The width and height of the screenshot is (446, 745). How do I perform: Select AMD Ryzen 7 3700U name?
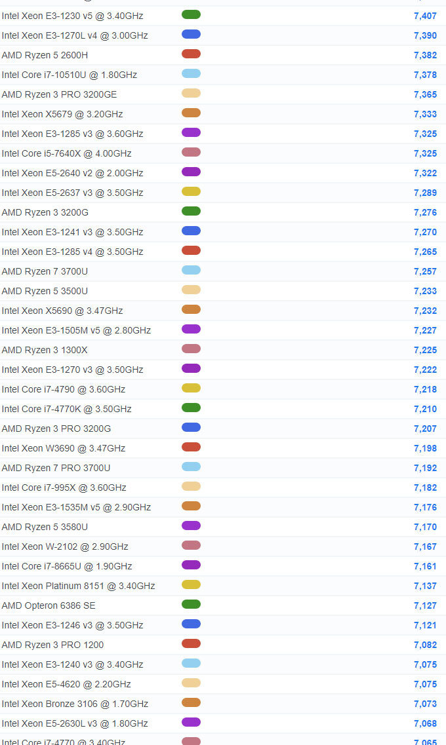click(x=45, y=271)
